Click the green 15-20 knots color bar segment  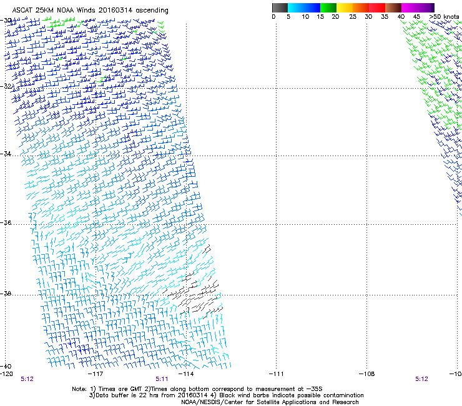coord(328,7)
